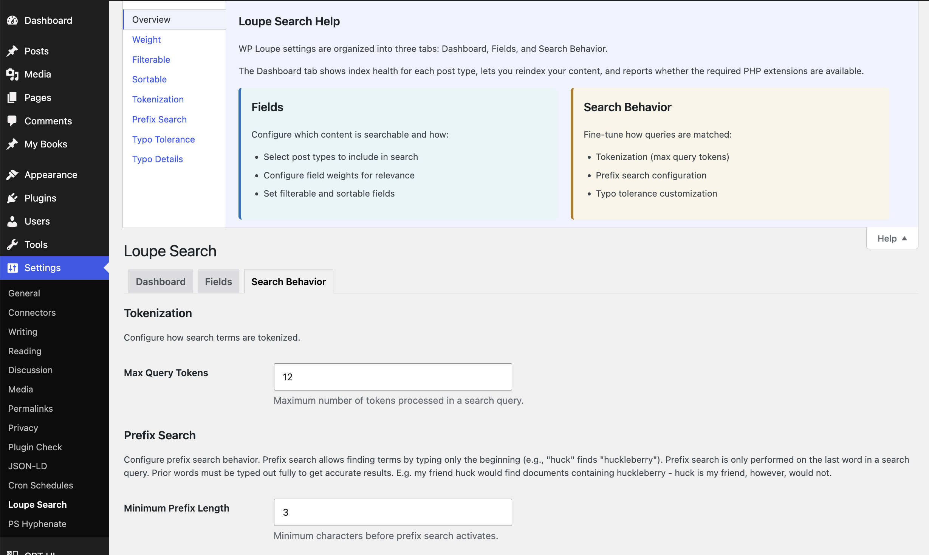Switch to the Fields tab
The width and height of the screenshot is (929, 555).
pyautogui.click(x=218, y=282)
